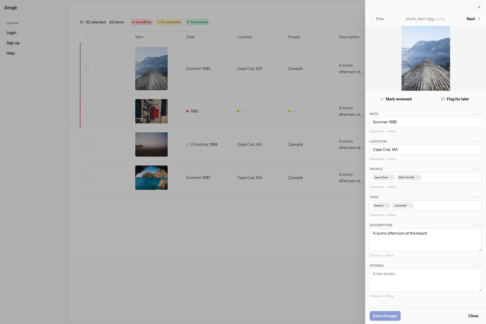Click the X icon to close panel

tap(479, 7)
